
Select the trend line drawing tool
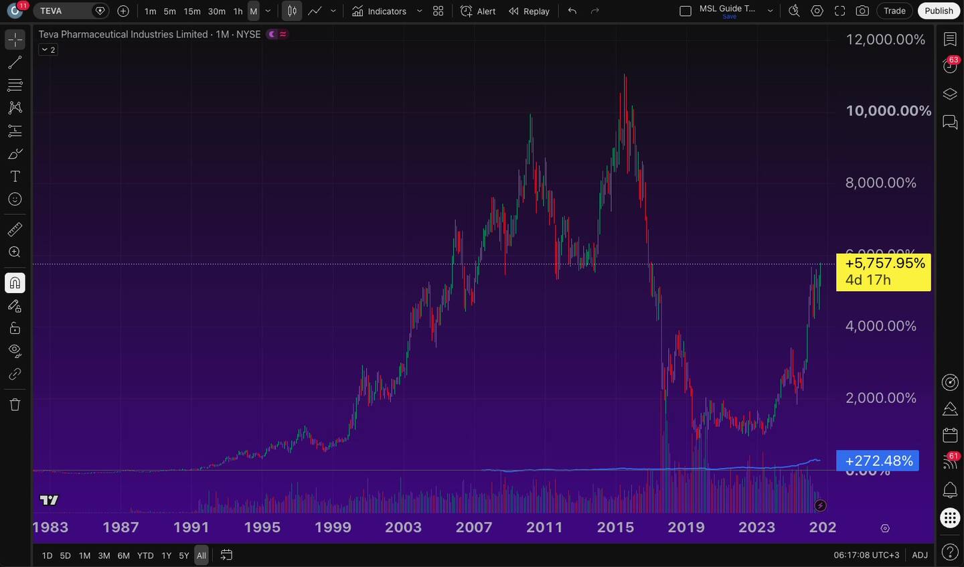point(15,62)
